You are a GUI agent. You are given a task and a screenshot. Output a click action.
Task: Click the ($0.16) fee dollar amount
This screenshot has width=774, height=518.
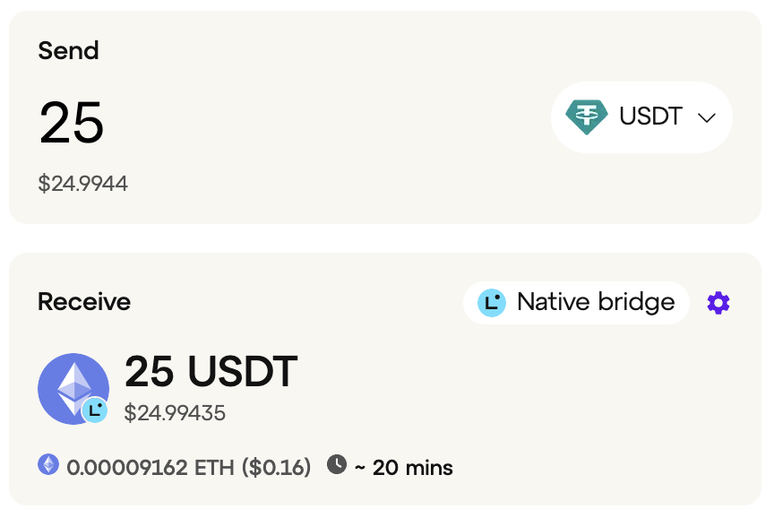click(277, 467)
